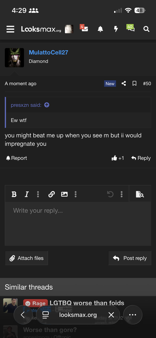Viewport: 156px width, 338px height.
Task: Share post #50 via share icon
Action: point(124,83)
